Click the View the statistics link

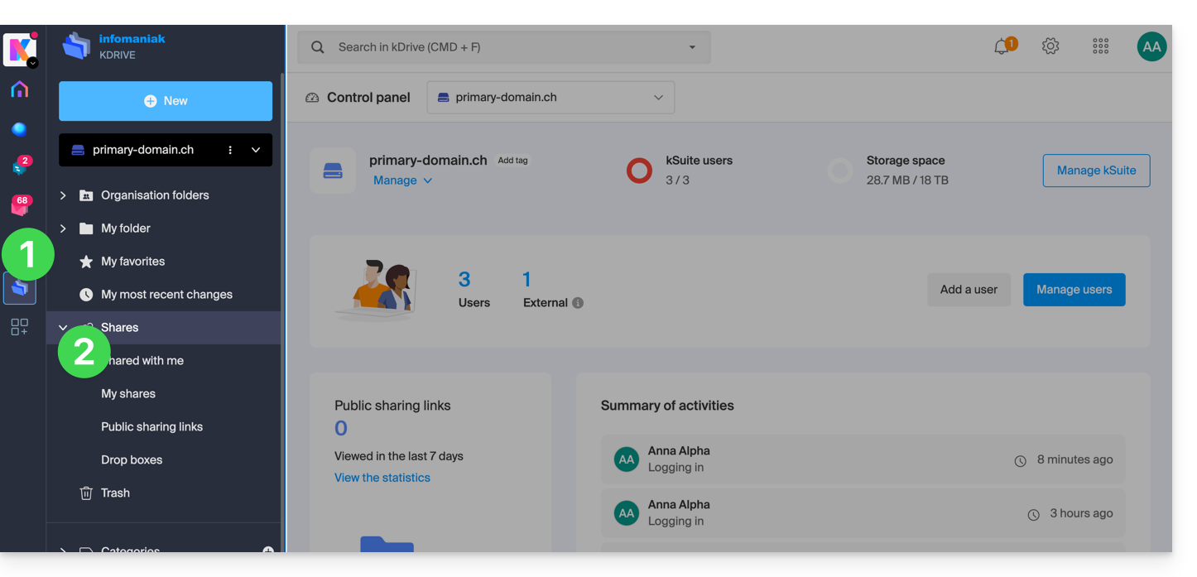click(x=382, y=478)
